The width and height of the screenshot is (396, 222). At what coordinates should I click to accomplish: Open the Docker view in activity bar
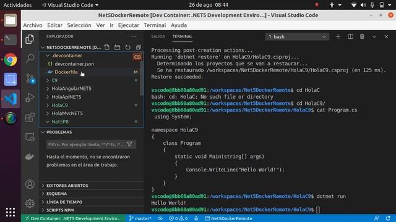point(30,157)
